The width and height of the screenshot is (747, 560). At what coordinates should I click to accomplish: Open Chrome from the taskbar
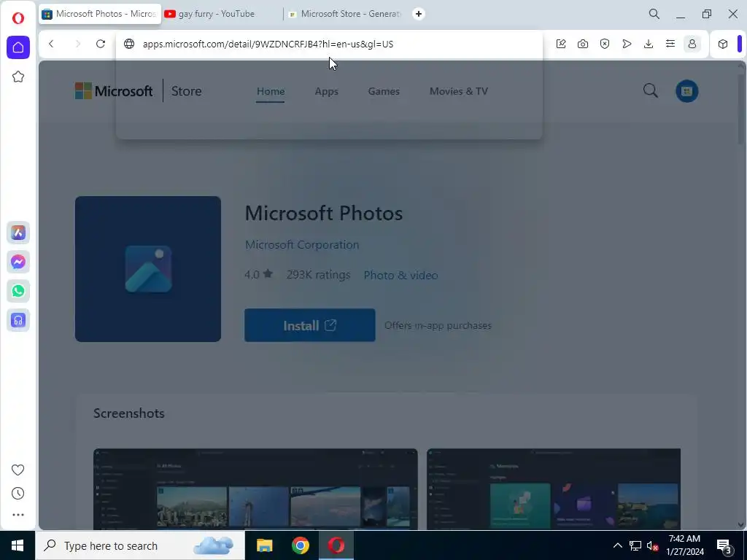[300, 545]
